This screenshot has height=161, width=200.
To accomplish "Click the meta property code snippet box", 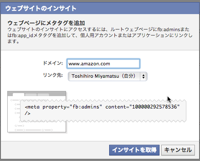I will tap(103, 111).
